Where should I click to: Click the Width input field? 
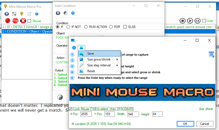coord(133,114)
